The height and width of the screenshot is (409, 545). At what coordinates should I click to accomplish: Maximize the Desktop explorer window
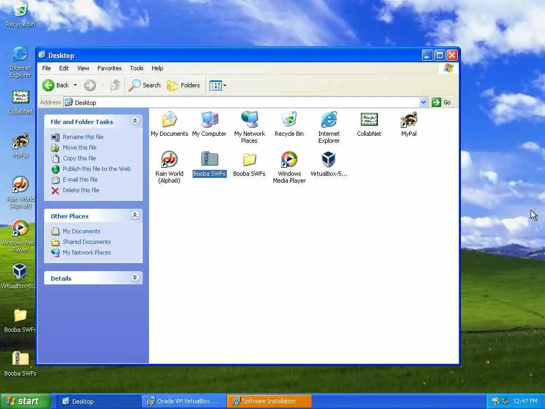tap(440, 55)
